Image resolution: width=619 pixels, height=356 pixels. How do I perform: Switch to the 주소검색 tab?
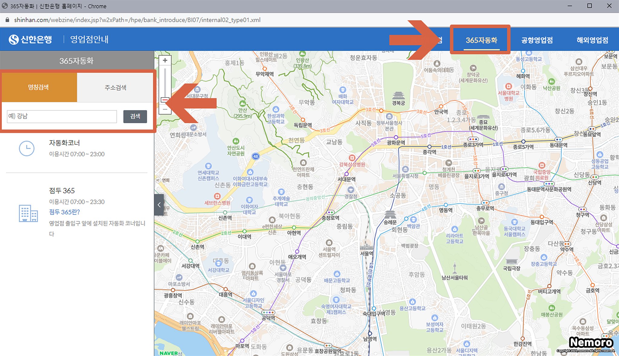(x=115, y=88)
